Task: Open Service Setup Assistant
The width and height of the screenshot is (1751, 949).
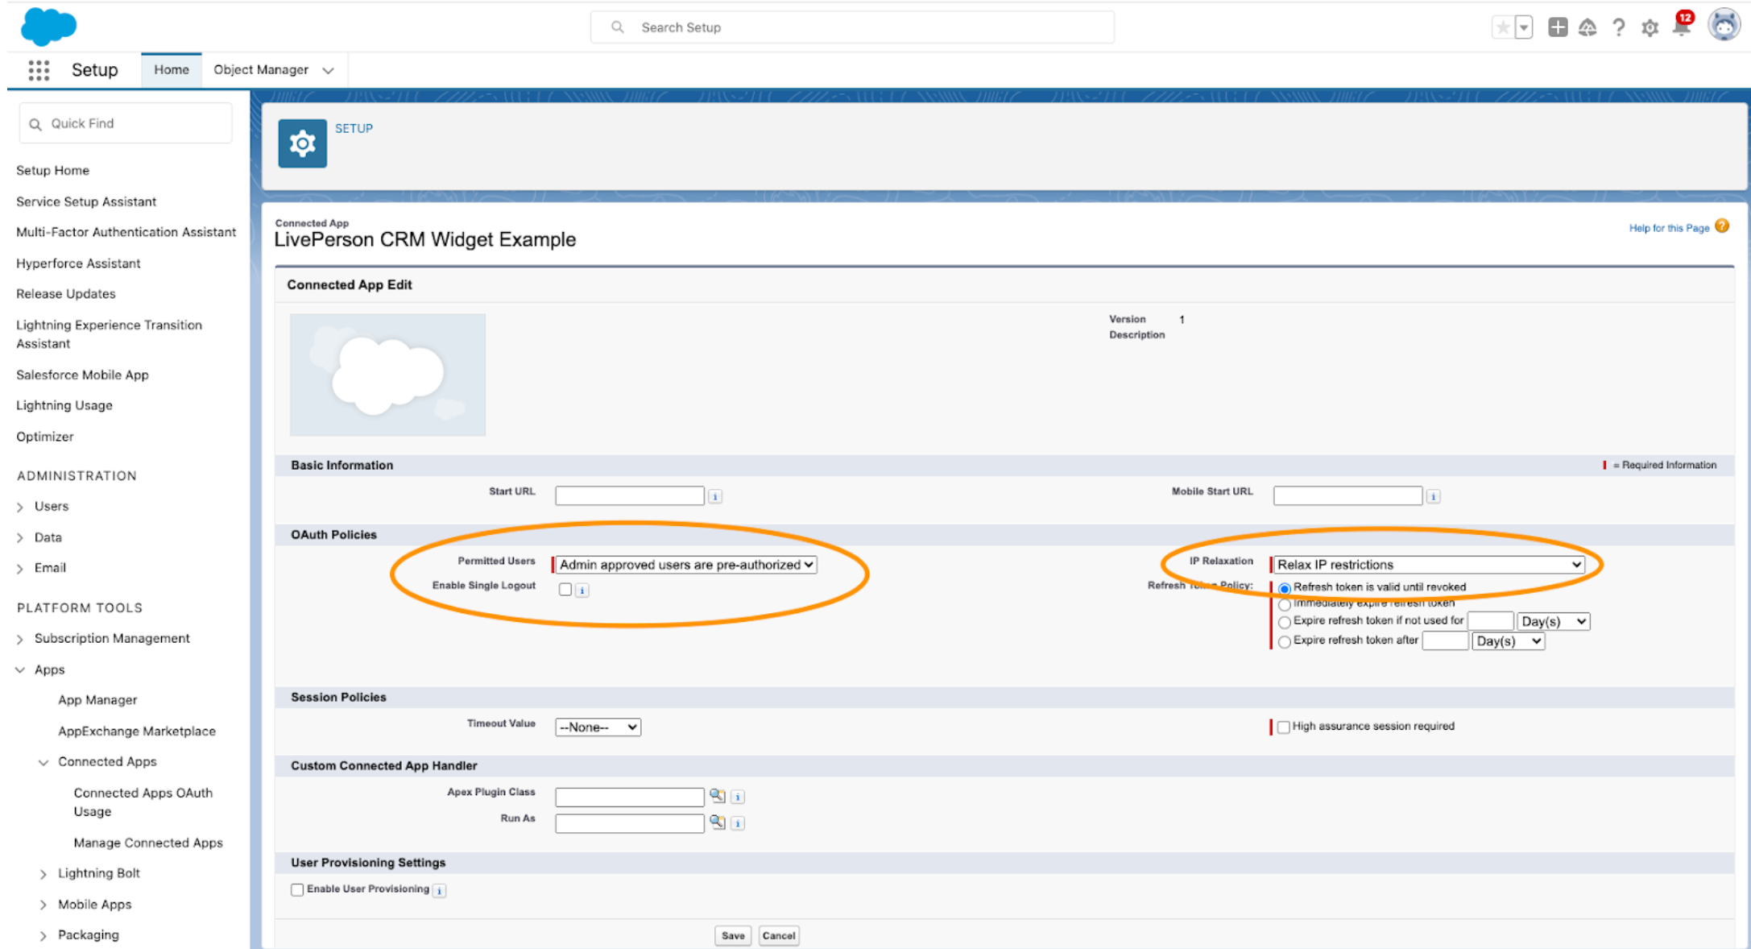Action: click(x=86, y=201)
